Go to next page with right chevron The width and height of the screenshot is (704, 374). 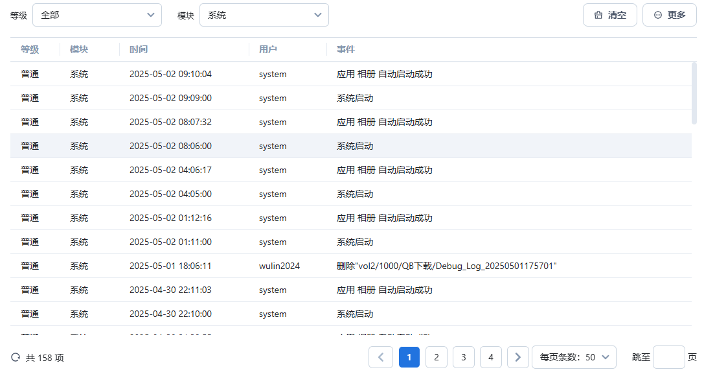[x=517, y=357]
